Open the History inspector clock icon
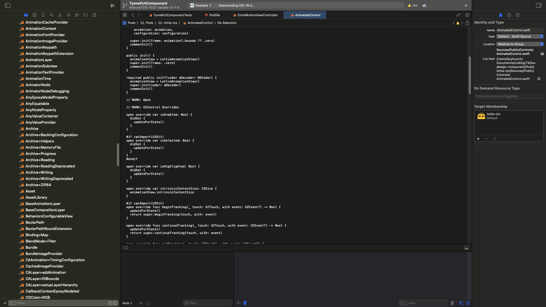546x307 pixels. 509,15
